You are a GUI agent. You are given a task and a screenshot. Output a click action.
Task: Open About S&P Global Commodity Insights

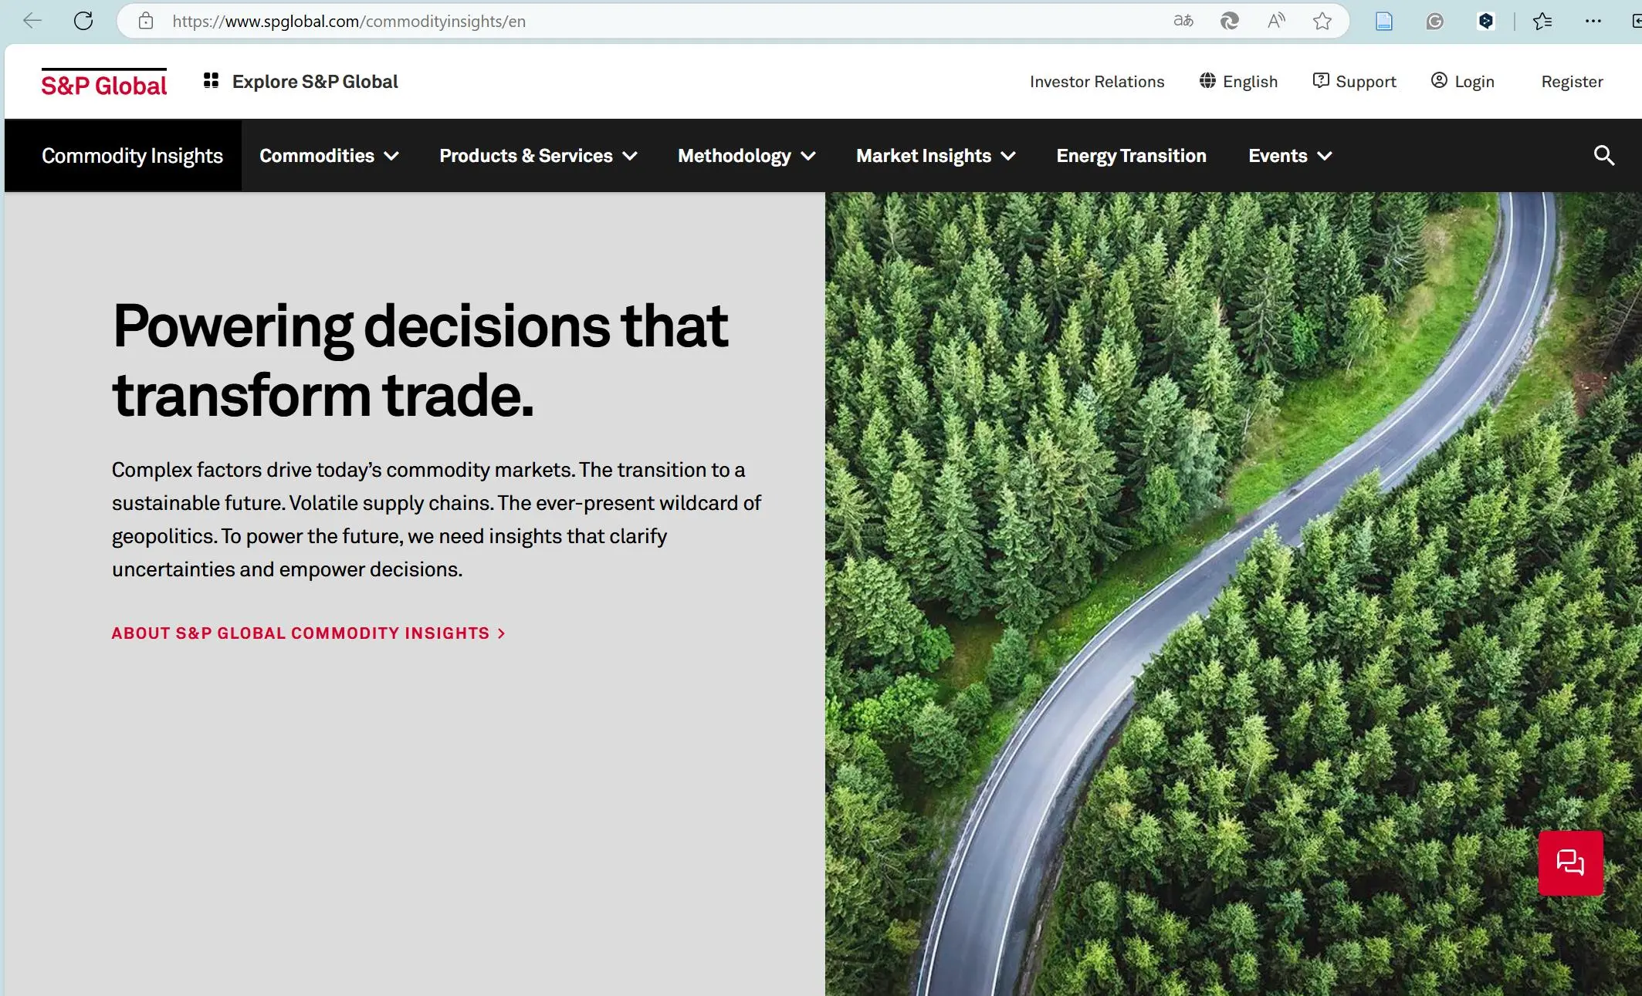[308, 633]
